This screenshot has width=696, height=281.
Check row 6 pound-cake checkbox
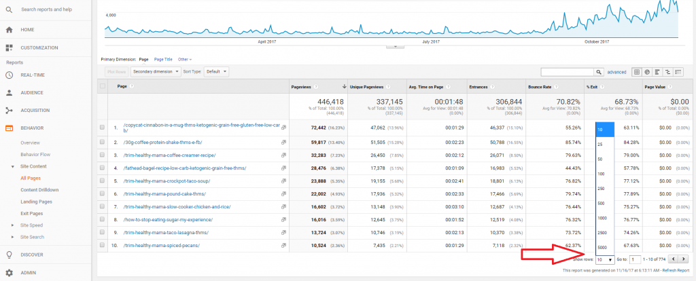102,193
